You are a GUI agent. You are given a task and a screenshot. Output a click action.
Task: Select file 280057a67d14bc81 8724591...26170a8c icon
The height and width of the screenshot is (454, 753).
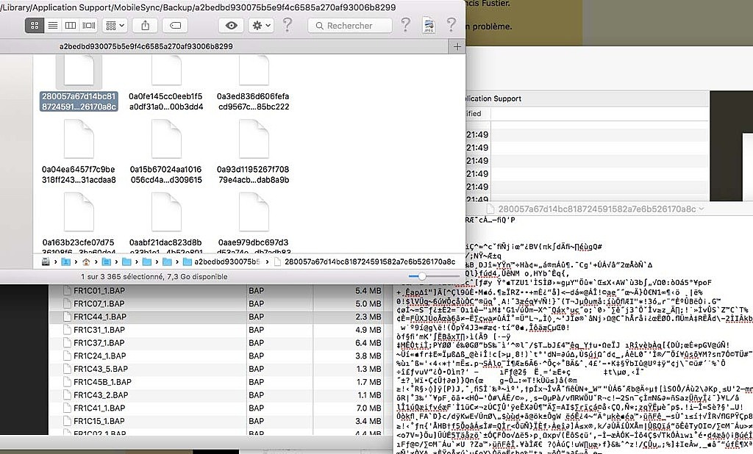click(79, 72)
